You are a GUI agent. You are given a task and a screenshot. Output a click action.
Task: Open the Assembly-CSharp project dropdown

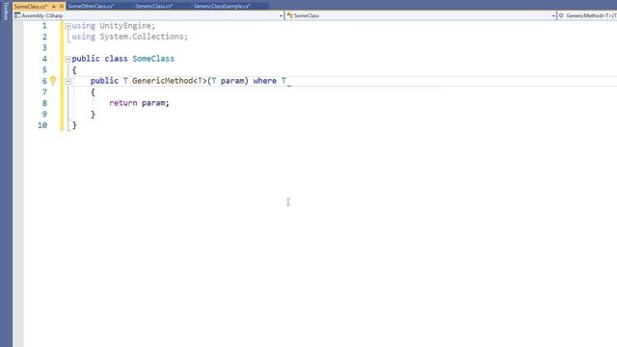(x=281, y=15)
